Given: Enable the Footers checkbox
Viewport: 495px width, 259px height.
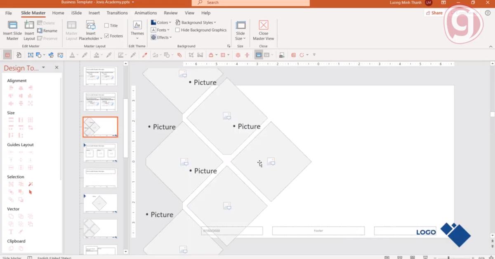Looking at the screenshot, I should [106, 36].
